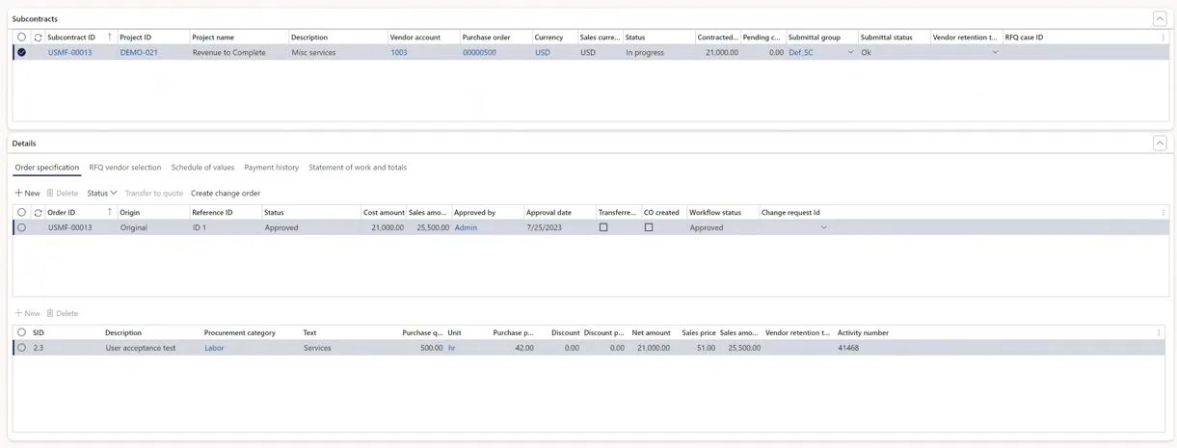
Task: Click refresh icon in Order specification grid header
Action: pyautogui.click(x=38, y=213)
